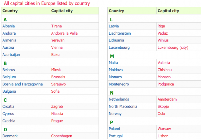Open the Azerbaijan country link

click(11, 55)
